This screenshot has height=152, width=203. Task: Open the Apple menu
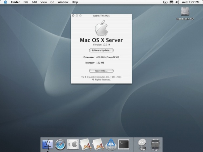click(x=6, y=2)
